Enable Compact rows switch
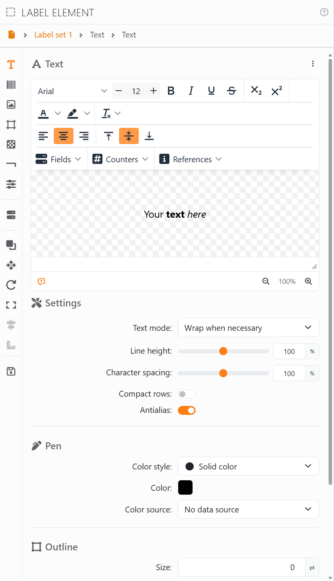The height and width of the screenshot is (581, 334). point(187,394)
